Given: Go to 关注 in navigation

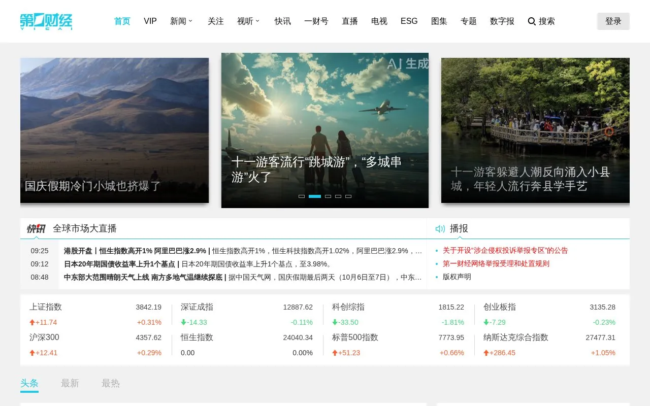Looking at the screenshot, I should click(216, 21).
